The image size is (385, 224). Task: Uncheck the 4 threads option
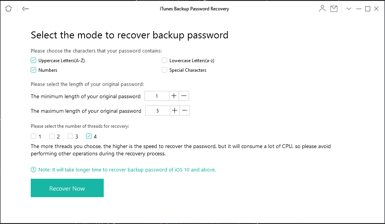89,136
